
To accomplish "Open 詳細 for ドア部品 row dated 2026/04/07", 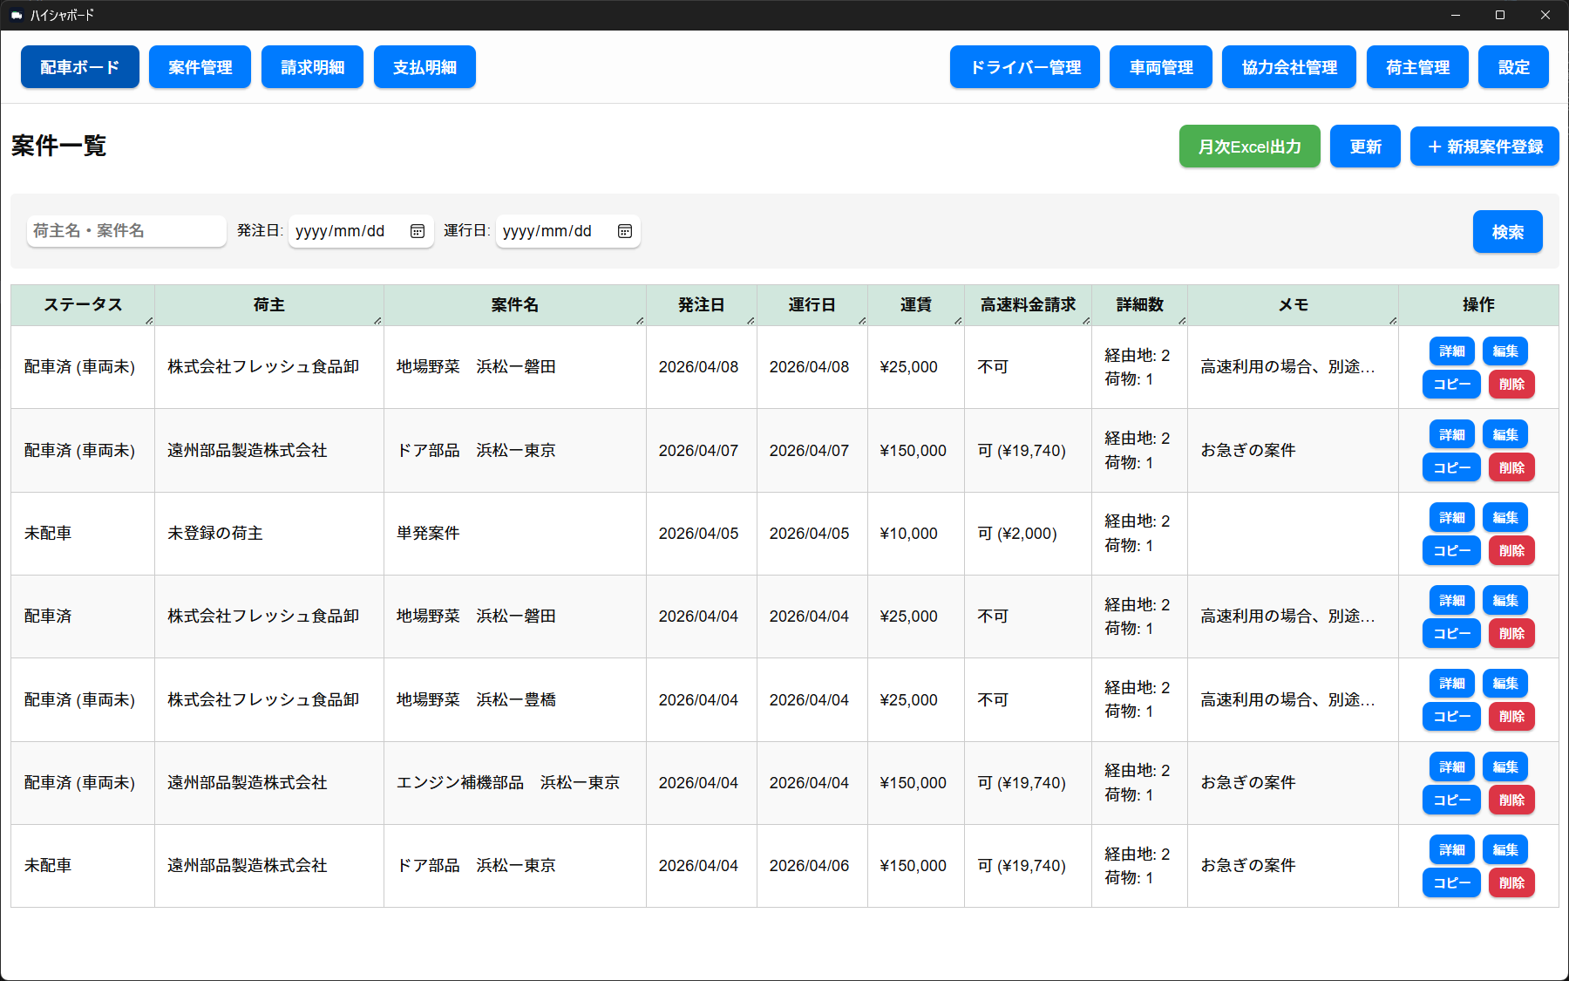I will [x=1452, y=434].
